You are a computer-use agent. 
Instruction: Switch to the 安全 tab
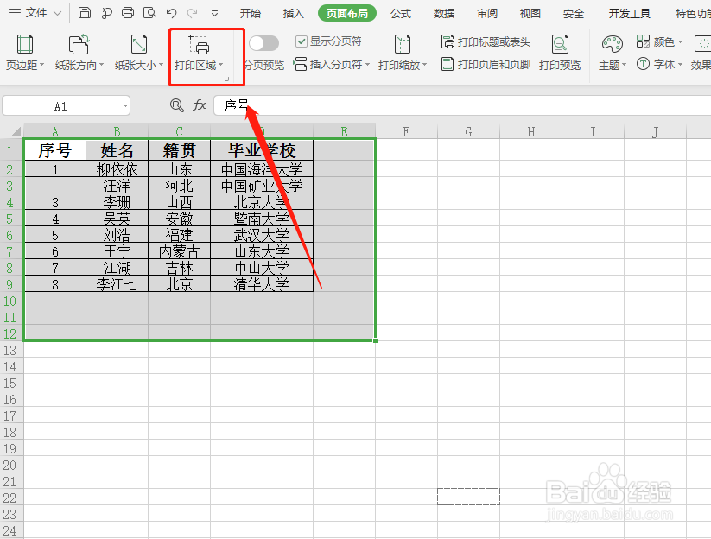(x=573, y=14)
